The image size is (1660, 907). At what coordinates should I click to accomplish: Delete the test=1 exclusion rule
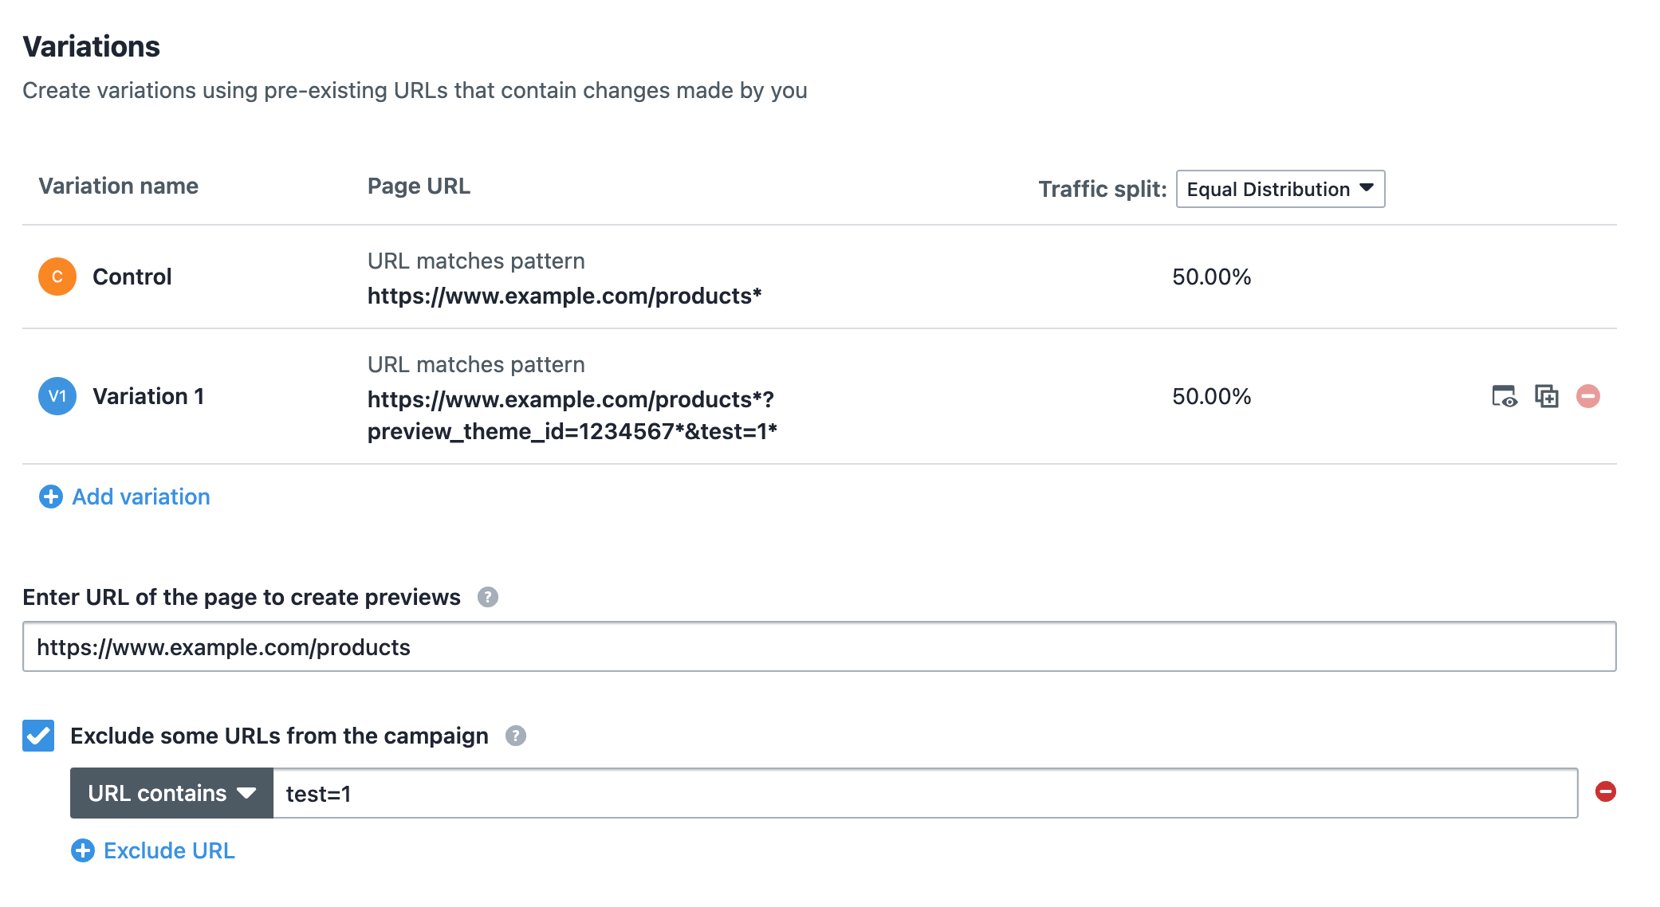[x=1605, y=791]
